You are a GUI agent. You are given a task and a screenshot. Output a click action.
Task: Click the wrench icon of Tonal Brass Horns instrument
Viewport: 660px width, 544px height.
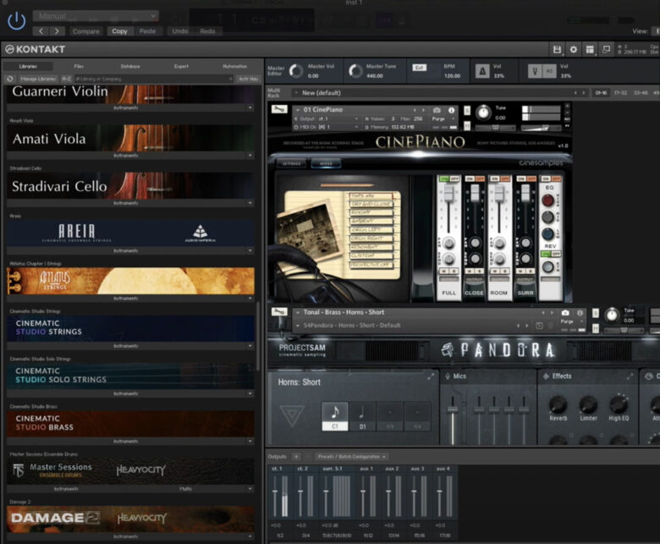(x=279, y=311)
